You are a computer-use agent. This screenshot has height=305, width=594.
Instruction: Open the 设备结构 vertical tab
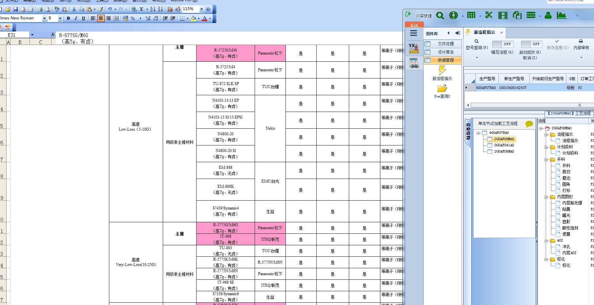[468, 131]
